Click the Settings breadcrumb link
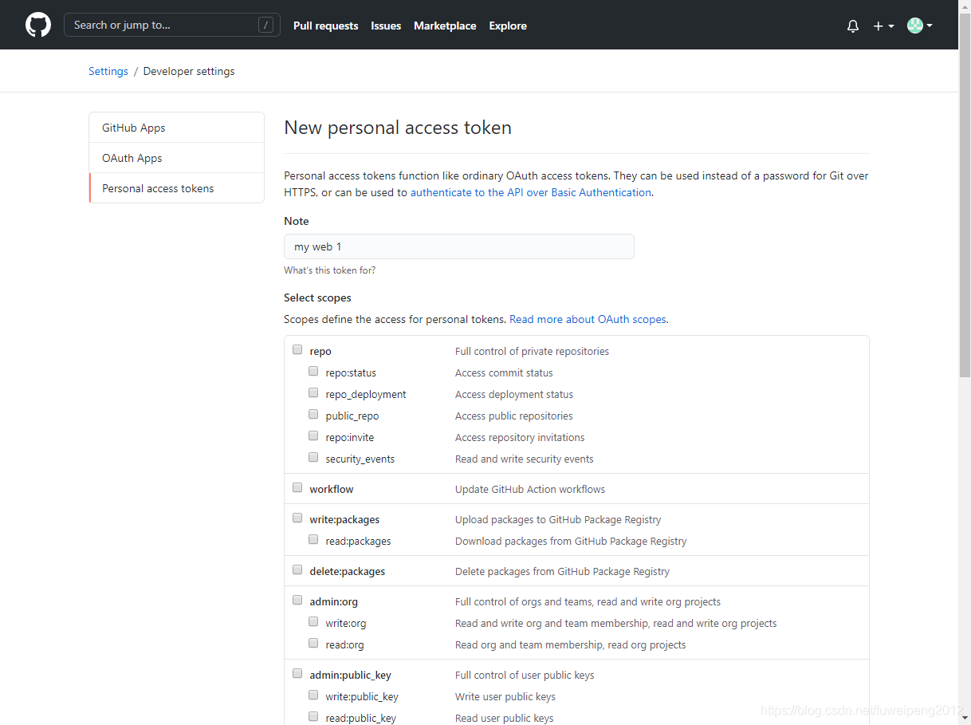The image size is (971, 725). coord(108,72)
